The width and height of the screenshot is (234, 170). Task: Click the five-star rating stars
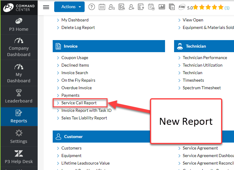208,7
